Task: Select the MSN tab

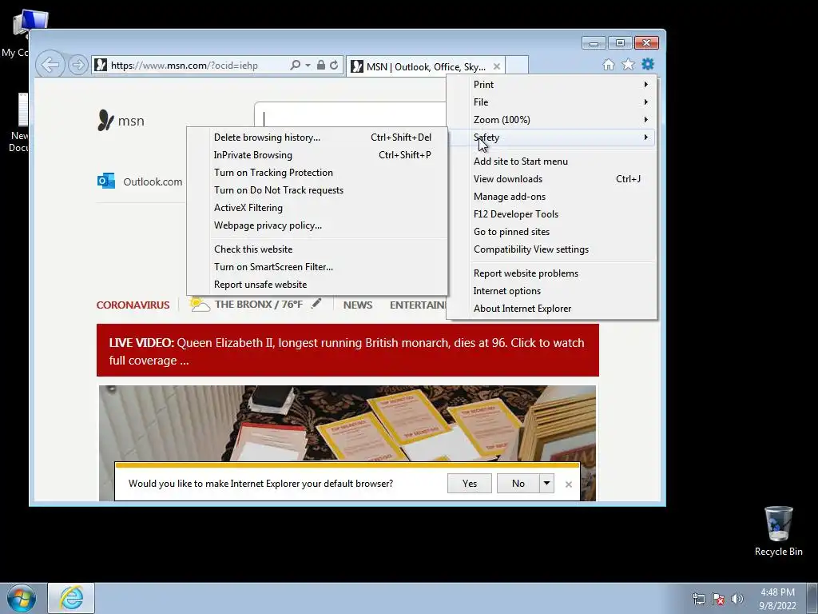Action: pyautogui.click(x=425, y=66)
